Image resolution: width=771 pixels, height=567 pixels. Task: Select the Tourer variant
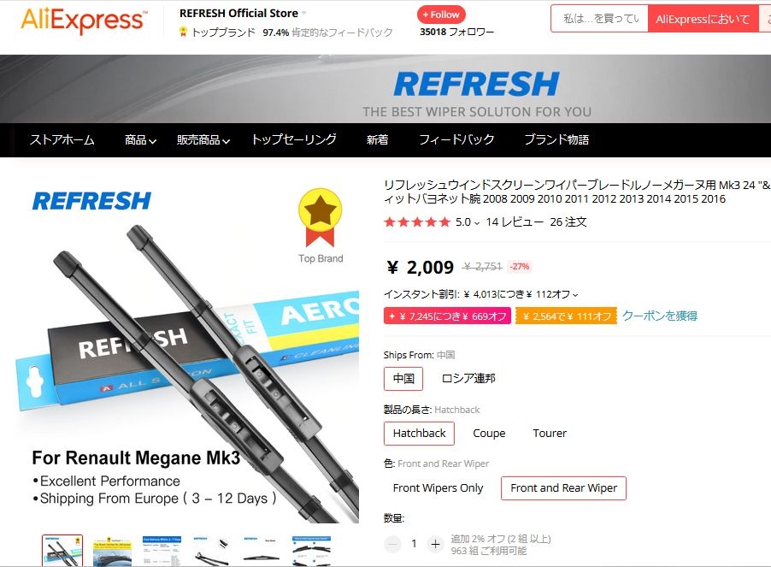550,434
